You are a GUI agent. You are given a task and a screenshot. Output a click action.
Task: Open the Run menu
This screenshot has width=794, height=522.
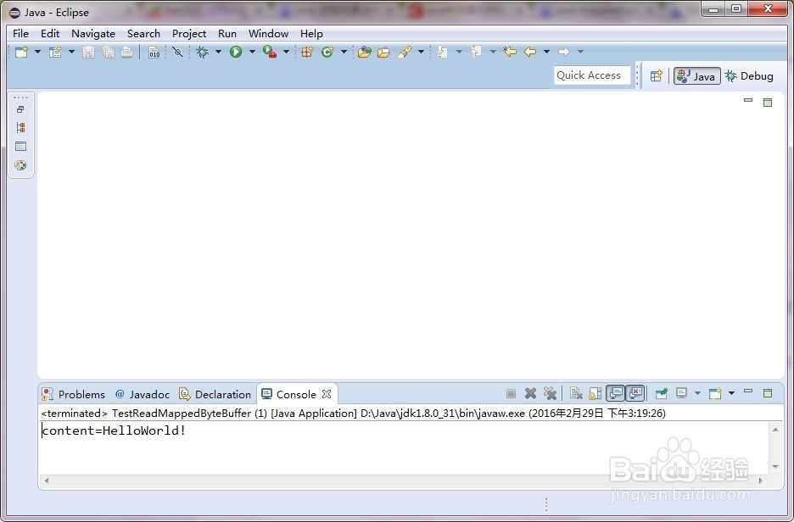[x=227, y=33]
